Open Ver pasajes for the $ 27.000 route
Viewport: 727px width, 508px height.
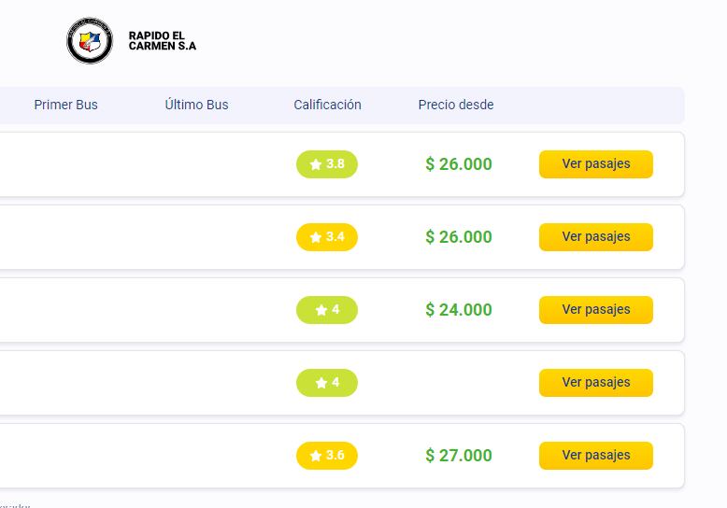(x=595, y=456)
